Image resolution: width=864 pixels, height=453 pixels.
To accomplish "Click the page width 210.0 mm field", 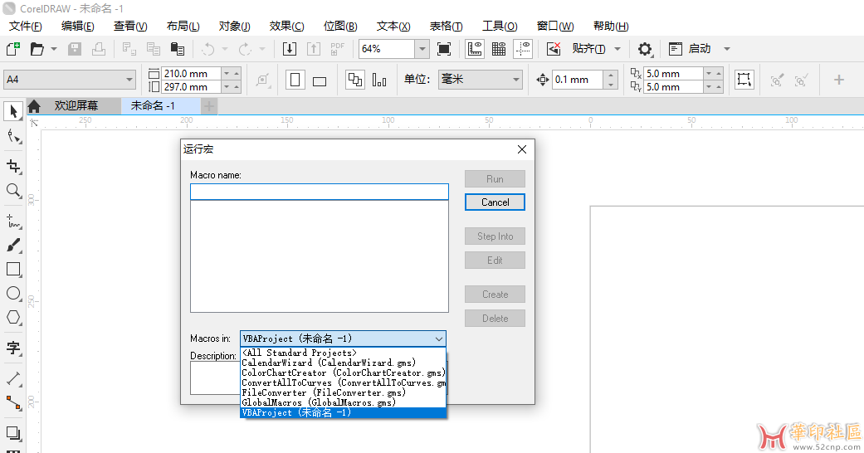I will [x=191, y=73].
